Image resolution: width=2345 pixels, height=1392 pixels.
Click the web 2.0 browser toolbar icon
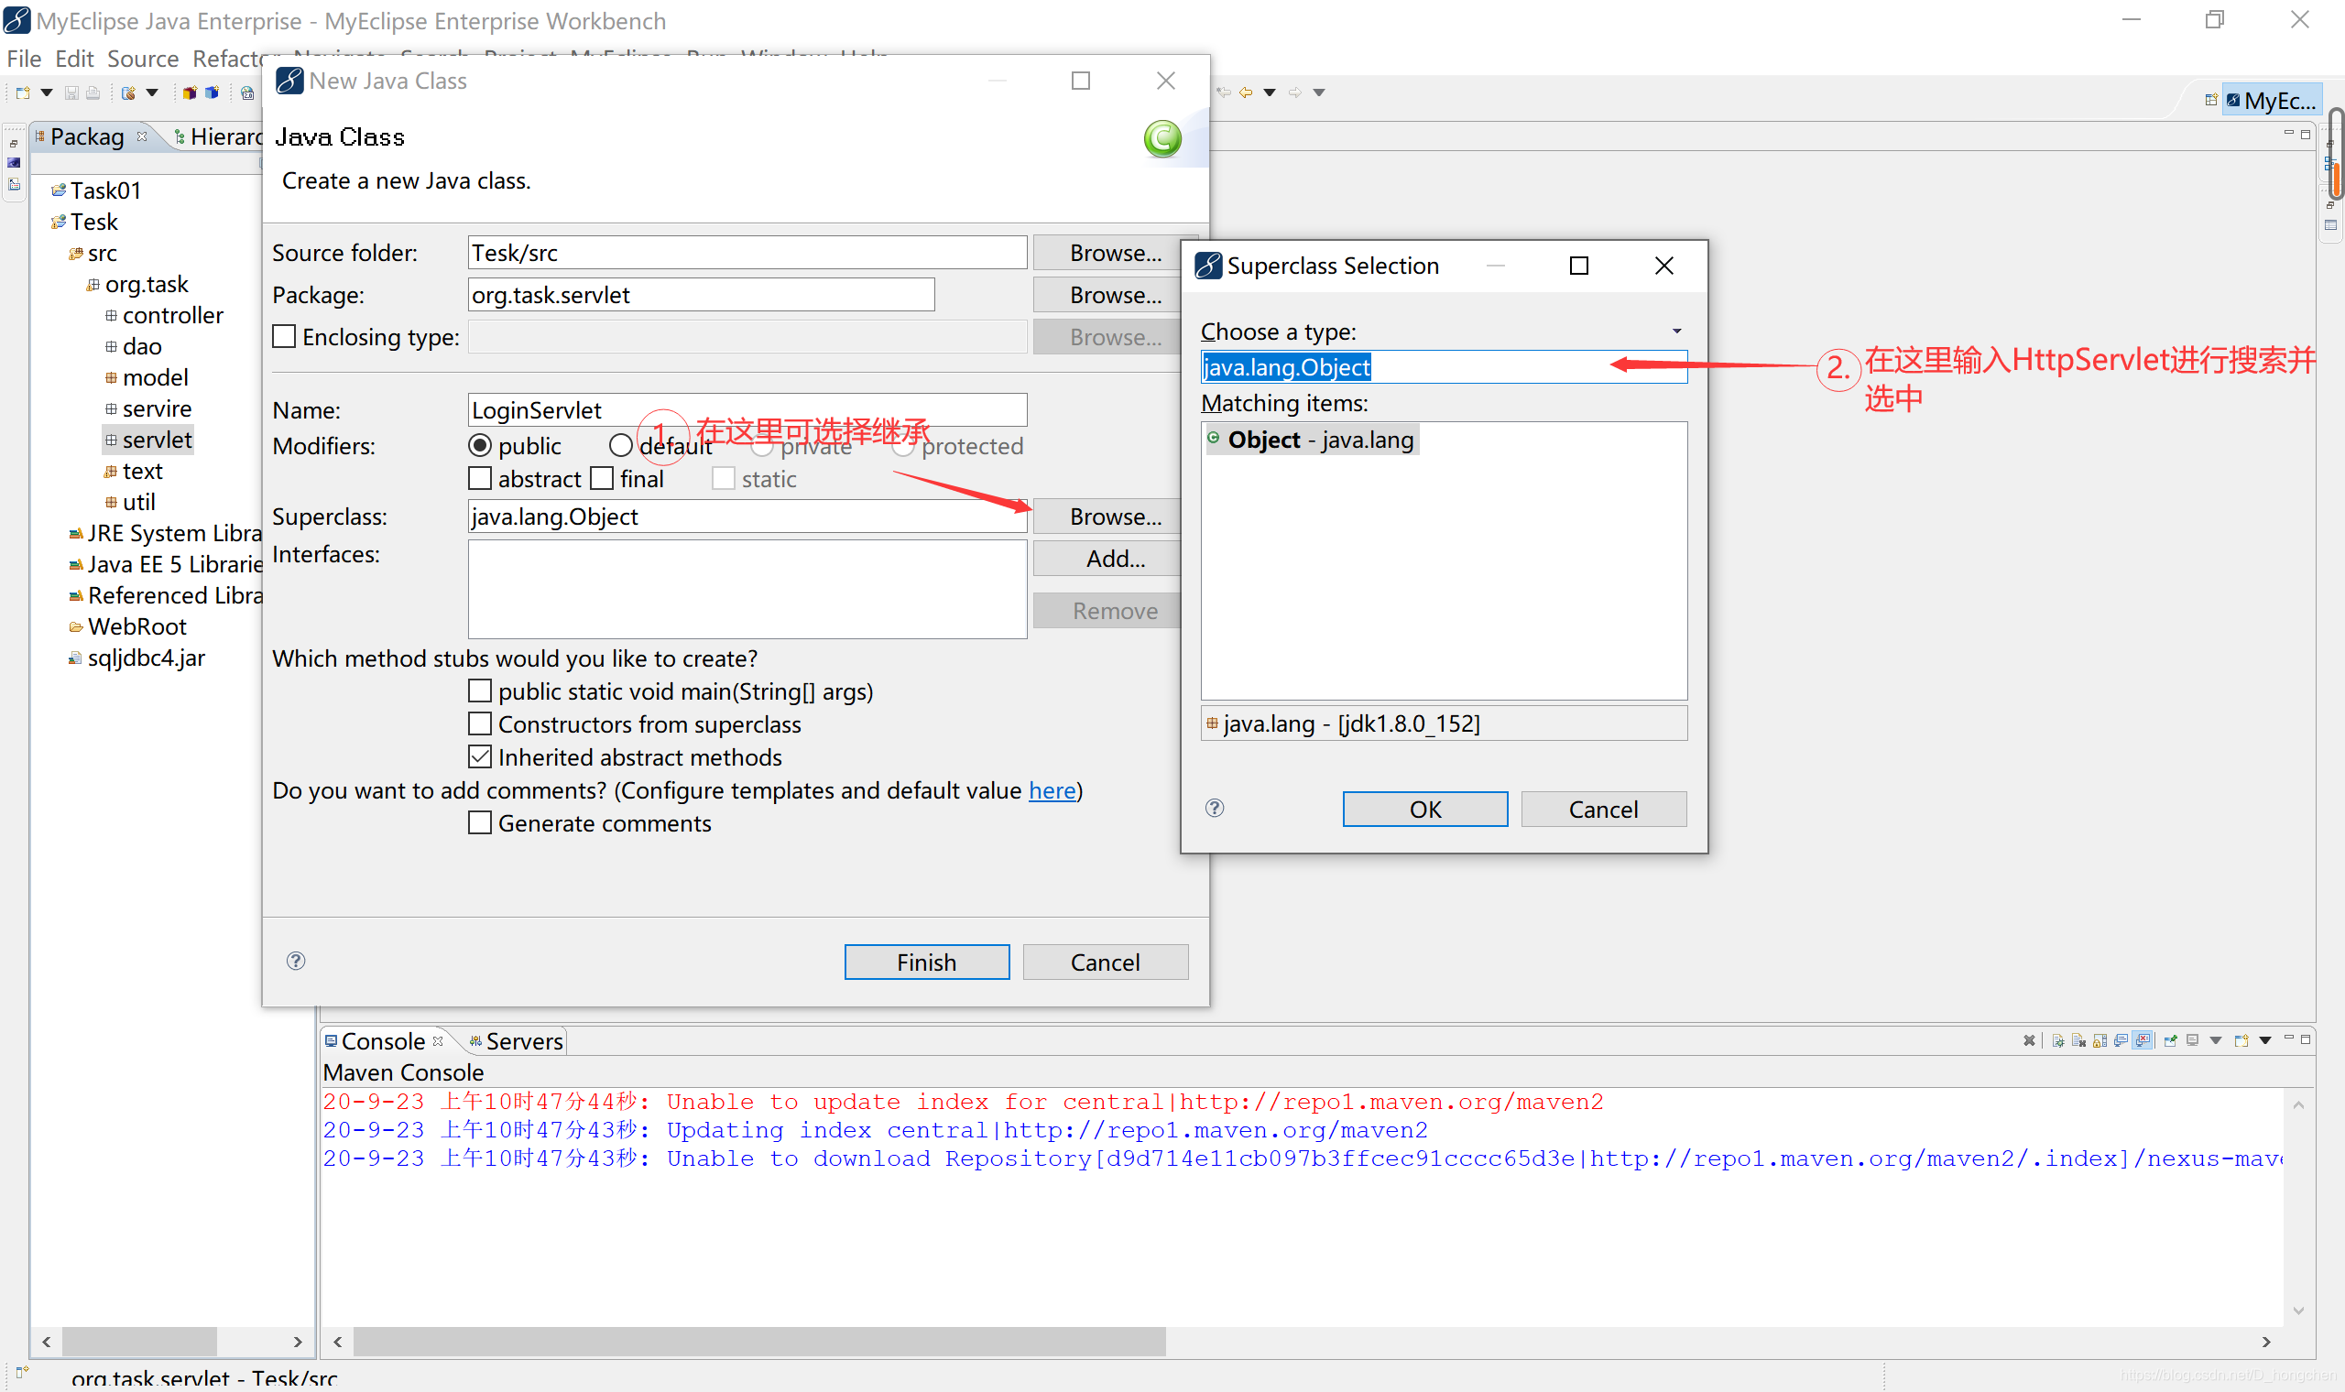(247, 92)
